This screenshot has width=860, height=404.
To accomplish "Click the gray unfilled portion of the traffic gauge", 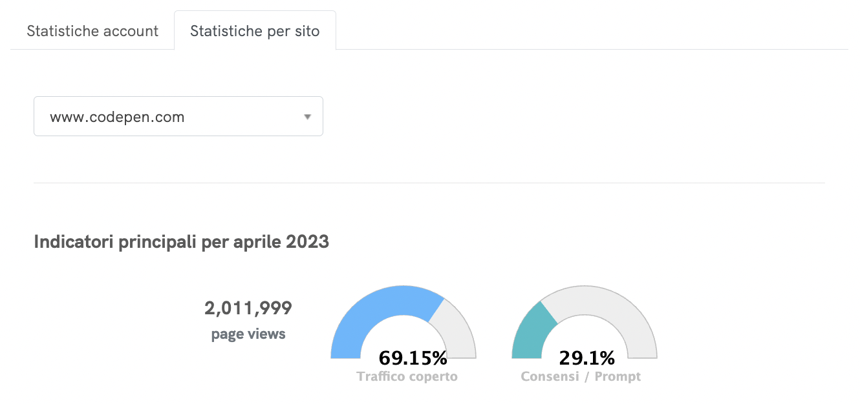I will 459,329.
